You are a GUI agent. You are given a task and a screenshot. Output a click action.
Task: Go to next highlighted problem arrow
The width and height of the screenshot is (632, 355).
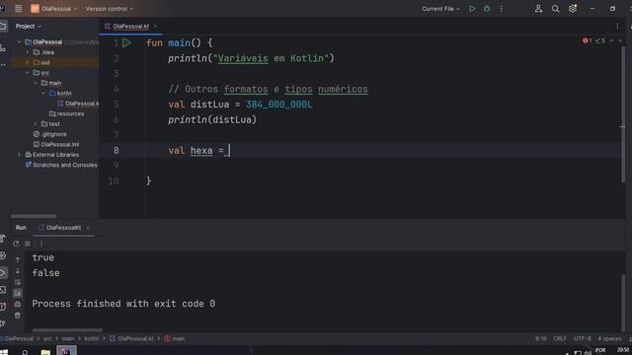pyautogui.click(x=620, y=40)
